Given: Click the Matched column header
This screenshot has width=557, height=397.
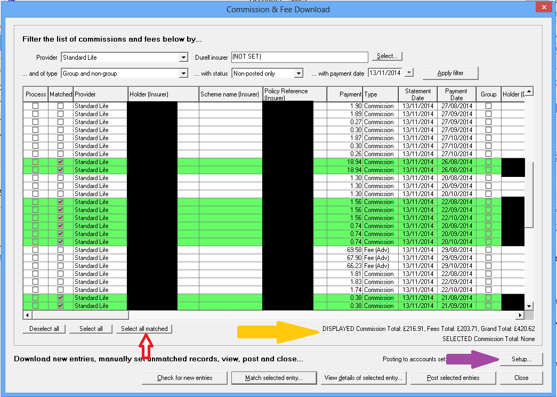Looking at the screenshot, I should (x=61, y=94).
